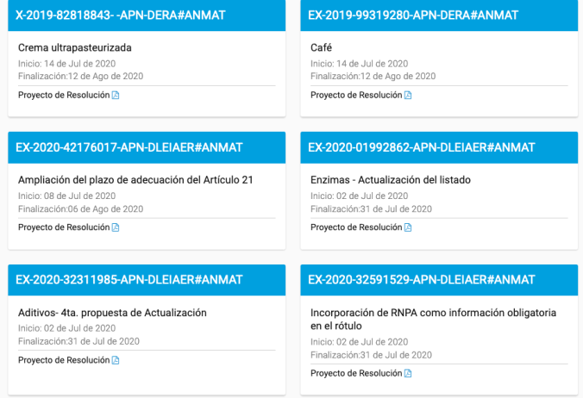This screenshot has width=583, height=398.
Task: Click Inicio: 14 de Jul in Café card
Action: pos(359,64)
